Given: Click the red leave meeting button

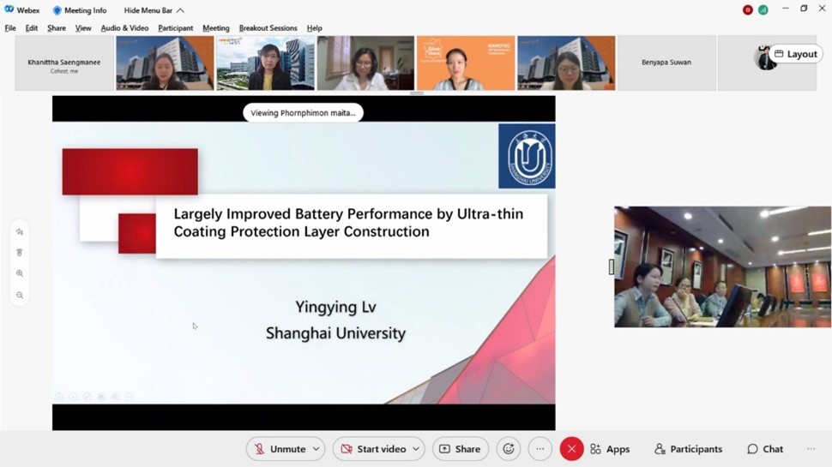Looking at the screenshot, I should [x=571, y=449].
